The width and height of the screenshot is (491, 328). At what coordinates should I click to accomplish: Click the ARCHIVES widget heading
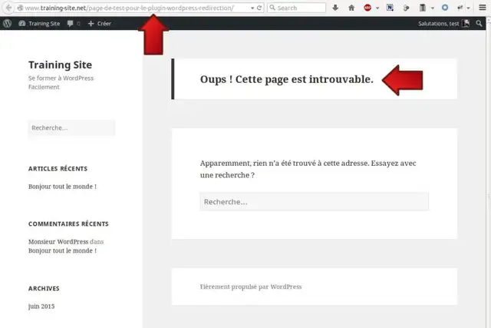point(44,289)
